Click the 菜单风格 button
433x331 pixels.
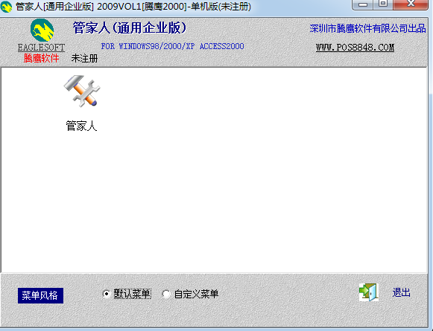[x=40, y=296]
